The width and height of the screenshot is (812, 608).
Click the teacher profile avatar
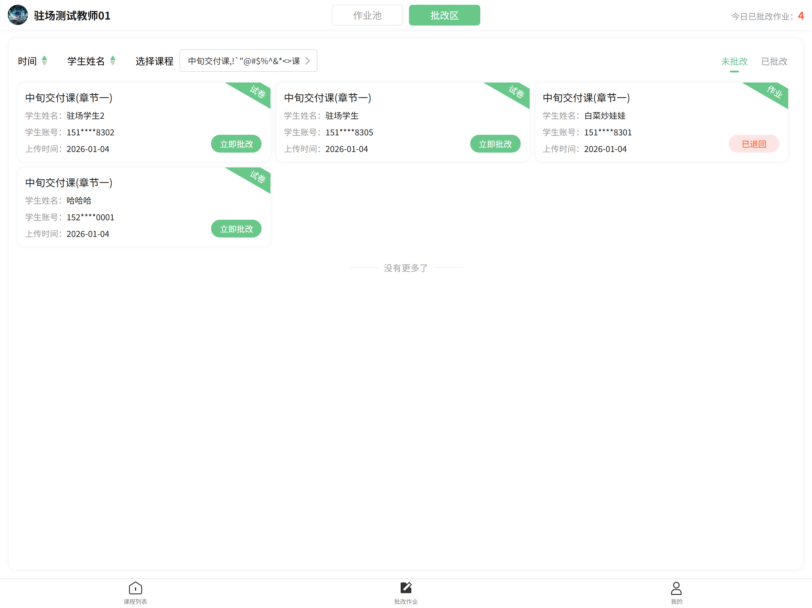pyautogui.click(x=18, y=15)
